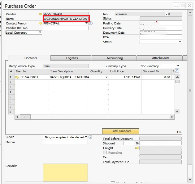The width and height of the screenshot is (195, 184).
Task: Expand the Local Currency dropdown
Action: point(40,32)
